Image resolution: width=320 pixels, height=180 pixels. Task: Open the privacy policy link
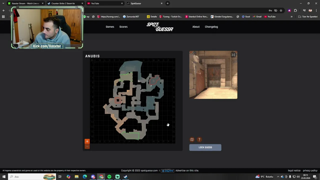(x=310, y=170)
